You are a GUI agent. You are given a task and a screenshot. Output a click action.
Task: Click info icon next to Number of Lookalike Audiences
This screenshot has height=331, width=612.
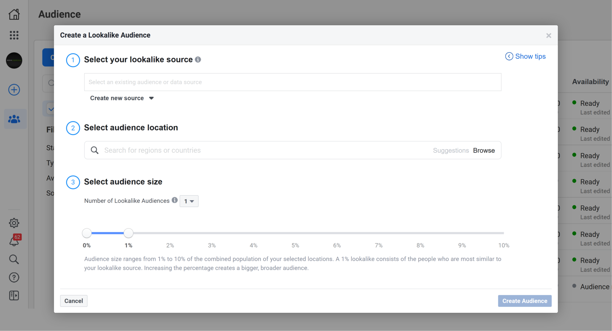175,200
